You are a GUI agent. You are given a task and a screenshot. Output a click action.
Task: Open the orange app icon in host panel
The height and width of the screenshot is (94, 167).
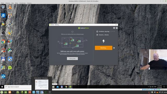[10, 92]
